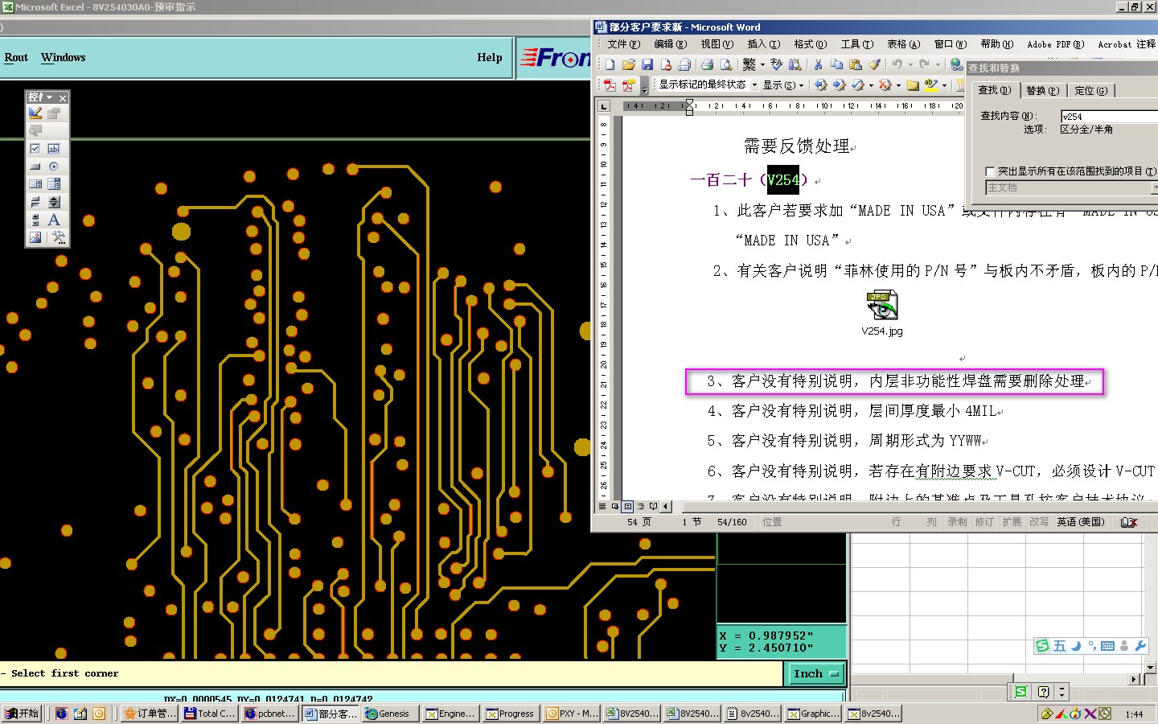1158x724 pixels.
Task: Click the Print Preview icon in Word
Action: [726, 64]
